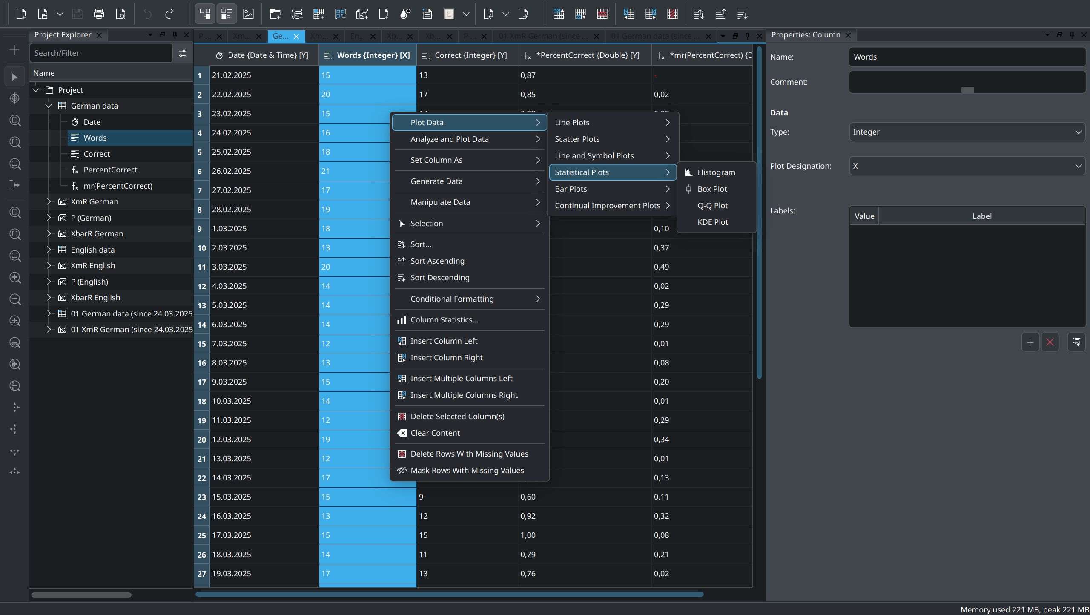
Task: Pin the Project Explorer panel
Action: [x=175, y=35]
